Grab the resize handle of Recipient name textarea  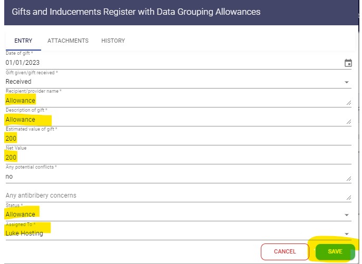click(x=349, y=103)
